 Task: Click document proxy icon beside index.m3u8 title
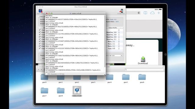coord(70,13)
